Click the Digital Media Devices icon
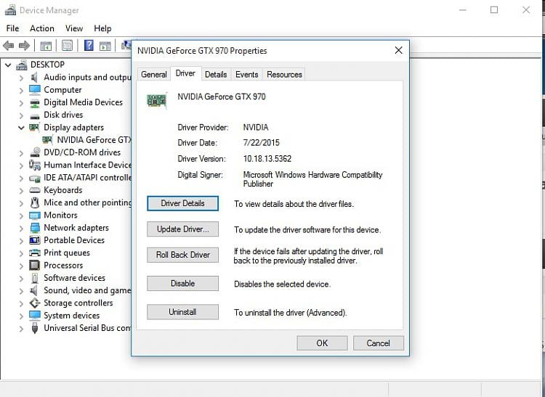The height and width of the screenshot is (397, 545). click(x=35, y=103)
